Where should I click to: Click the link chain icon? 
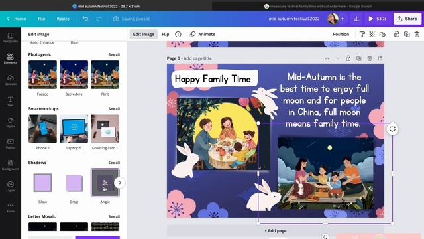[x=382, y=34]
